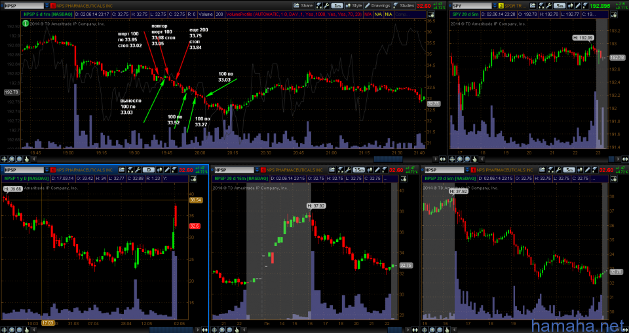Toggle pointer panel icon in NPSP 1m chart header
Screen dimensions: 629x333
[431, 15]
